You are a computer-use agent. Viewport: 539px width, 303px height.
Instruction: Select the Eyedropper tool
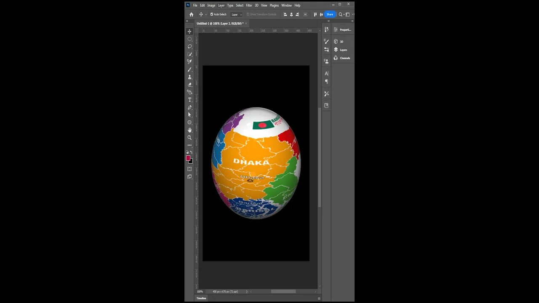189,62
